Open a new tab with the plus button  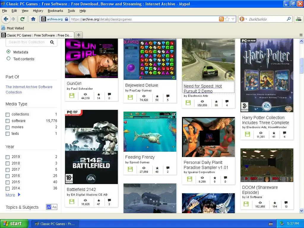(78, 35)
